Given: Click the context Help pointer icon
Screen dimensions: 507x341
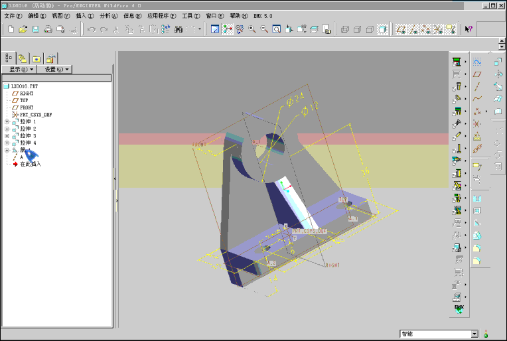Looking at the screenshot, I should pyautogui.click(x=469, y=29).
